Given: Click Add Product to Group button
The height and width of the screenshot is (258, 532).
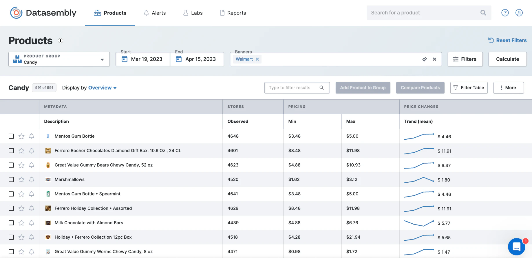Looking at the screenshot, I should pyautogui.click(x=363, y=88).
